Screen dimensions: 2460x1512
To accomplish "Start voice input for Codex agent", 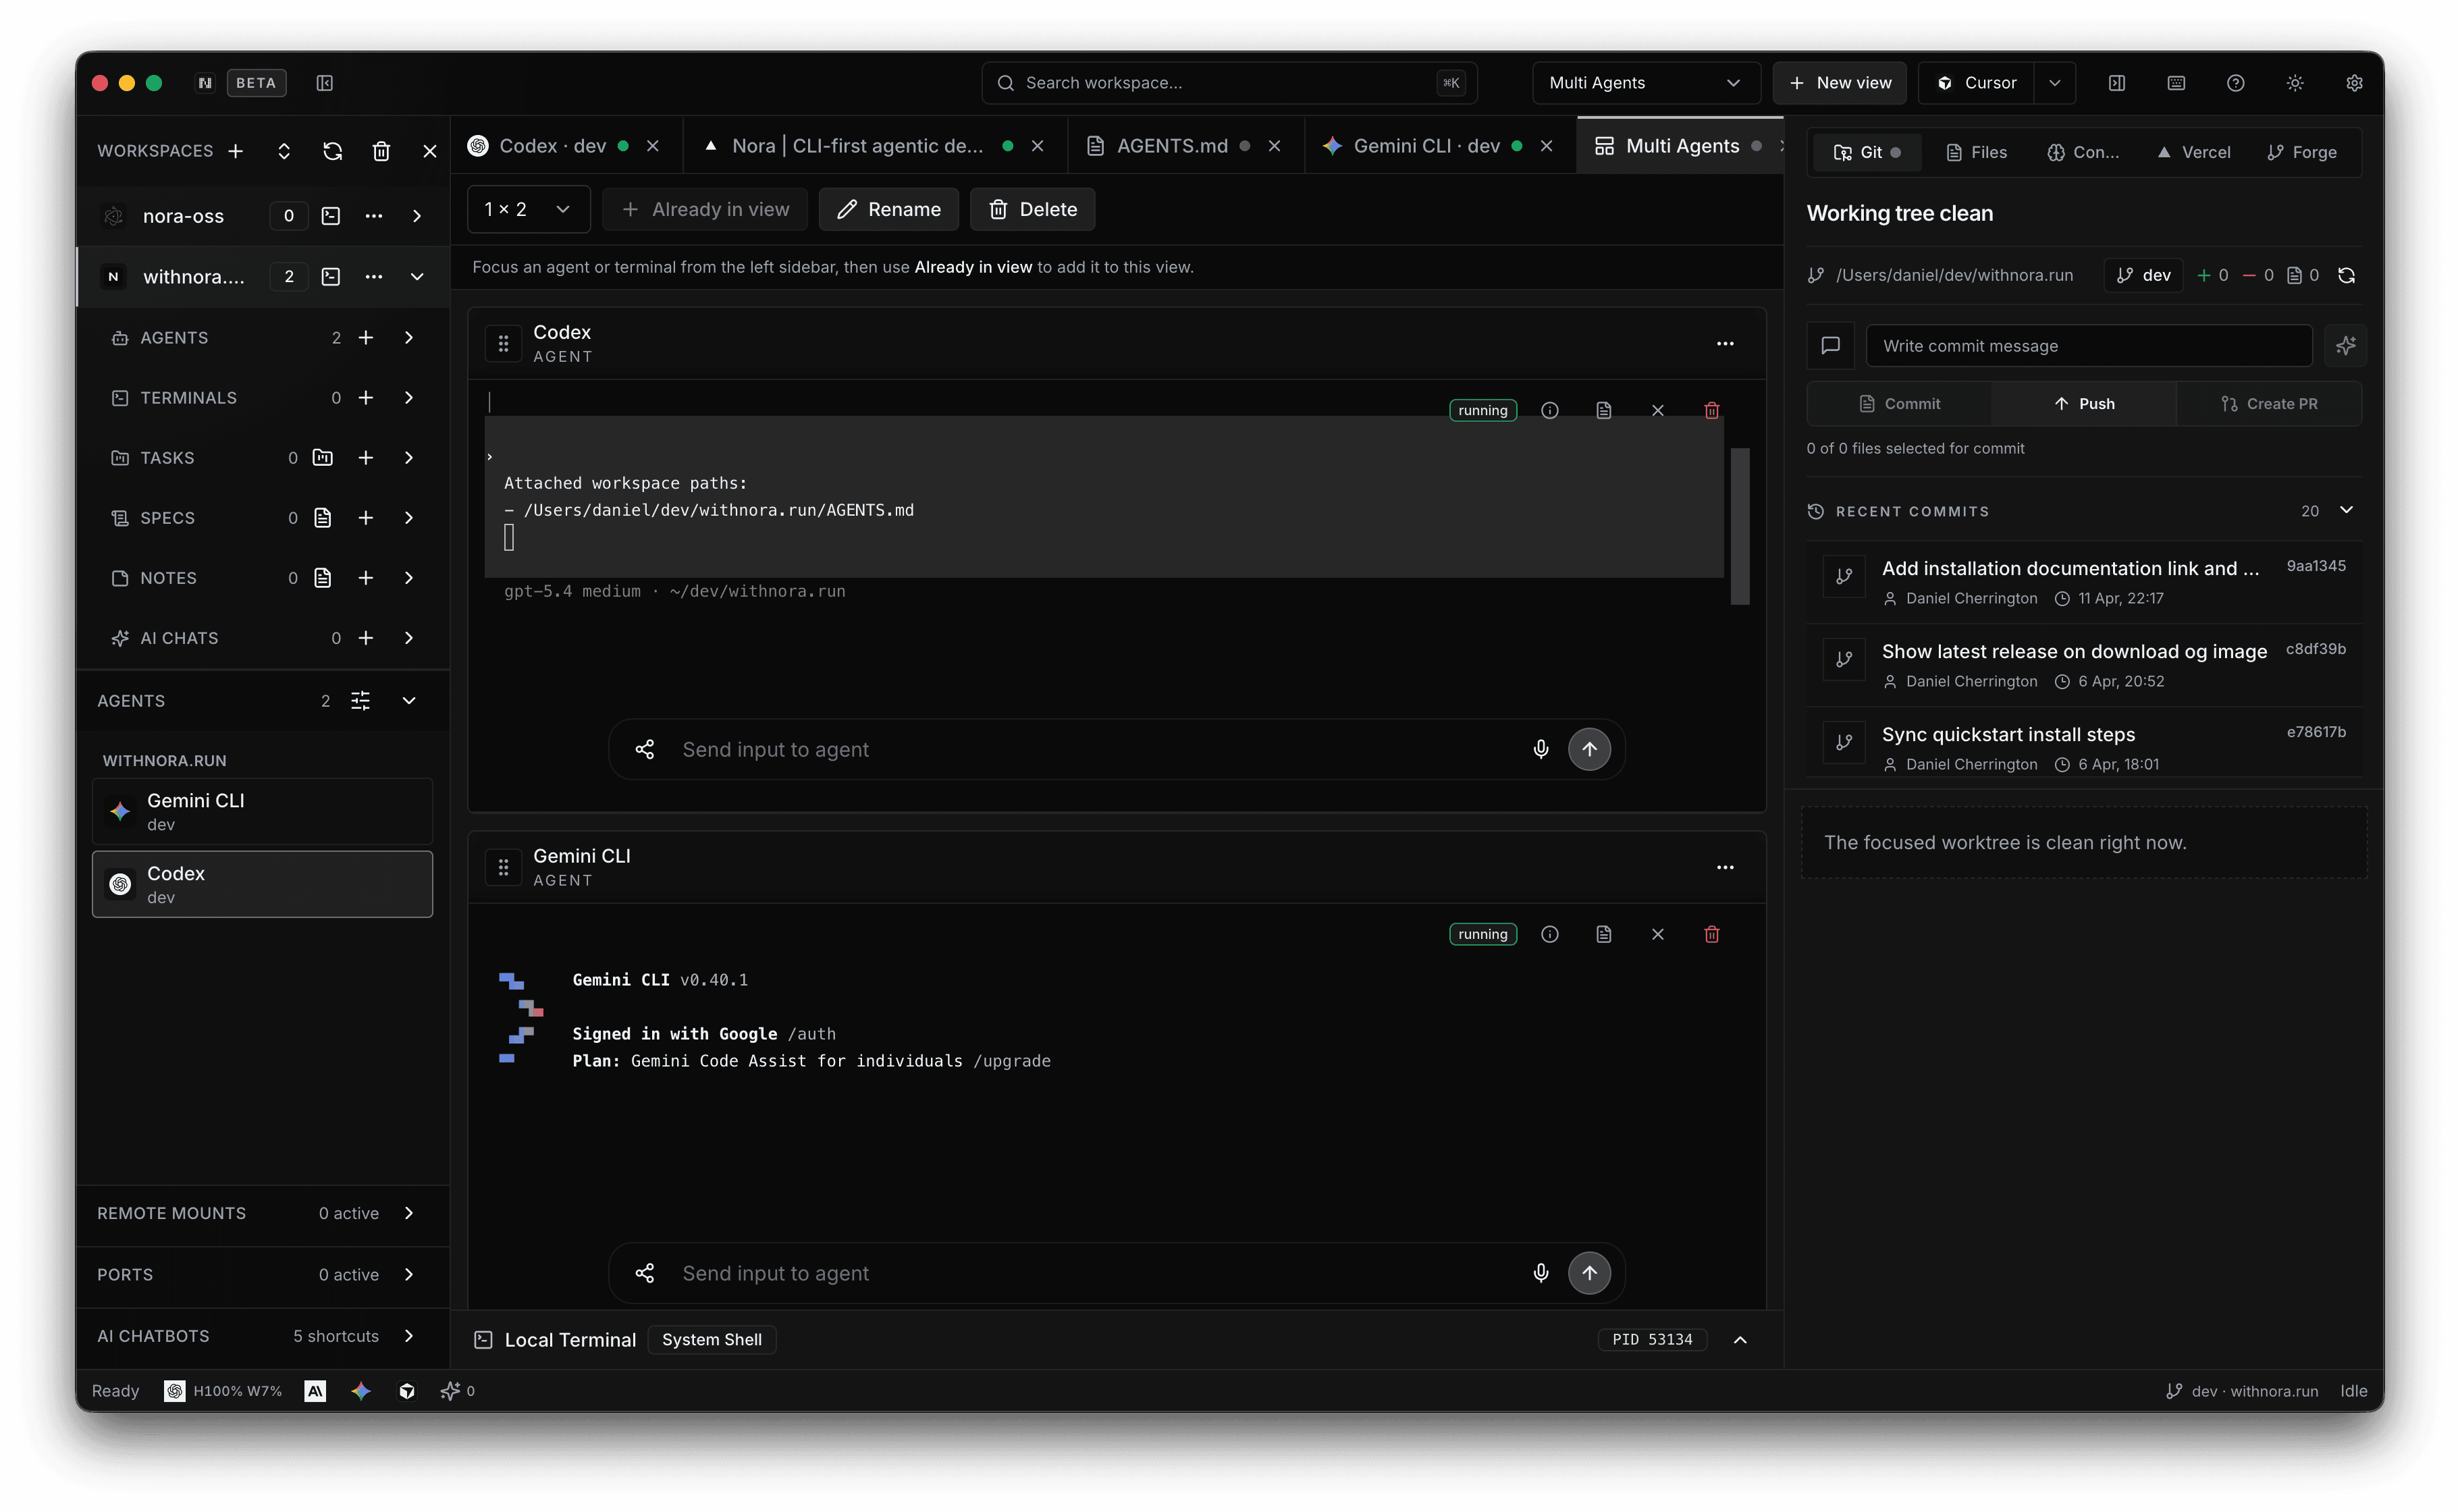I will coord(1541,750).
